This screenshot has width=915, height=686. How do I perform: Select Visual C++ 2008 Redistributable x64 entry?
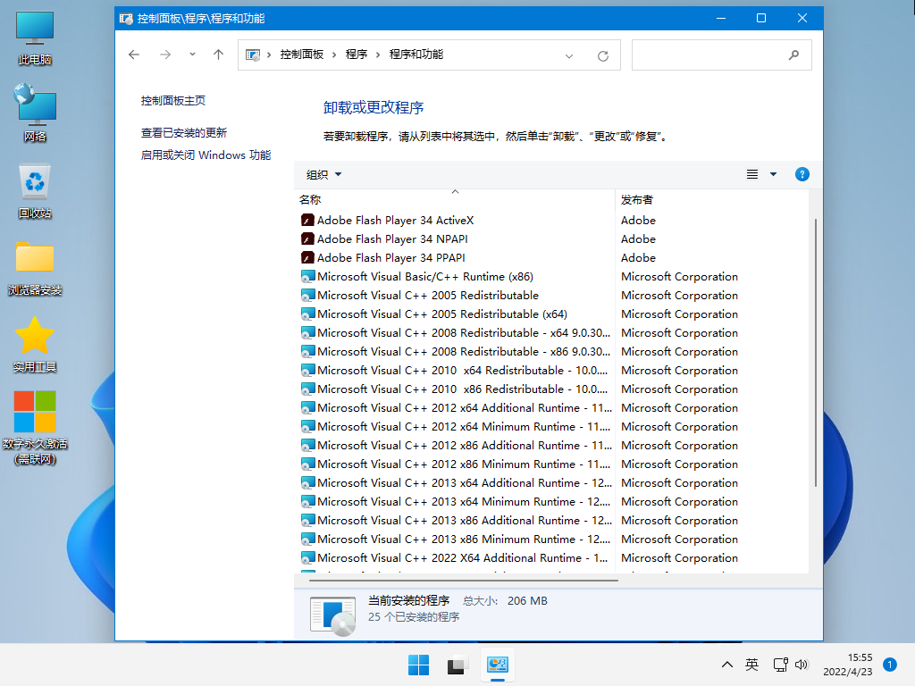(455, 332)
